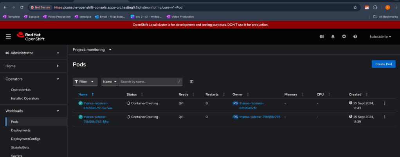Screen dimensions: 400x157
Task: Click the Create Pod button
Action: coord(384,64)
